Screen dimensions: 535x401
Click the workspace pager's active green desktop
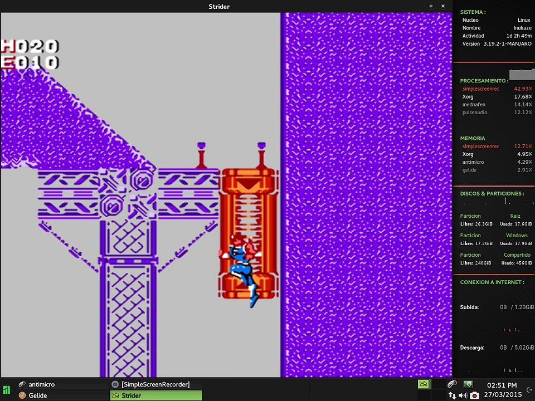[x=424, y=384]
